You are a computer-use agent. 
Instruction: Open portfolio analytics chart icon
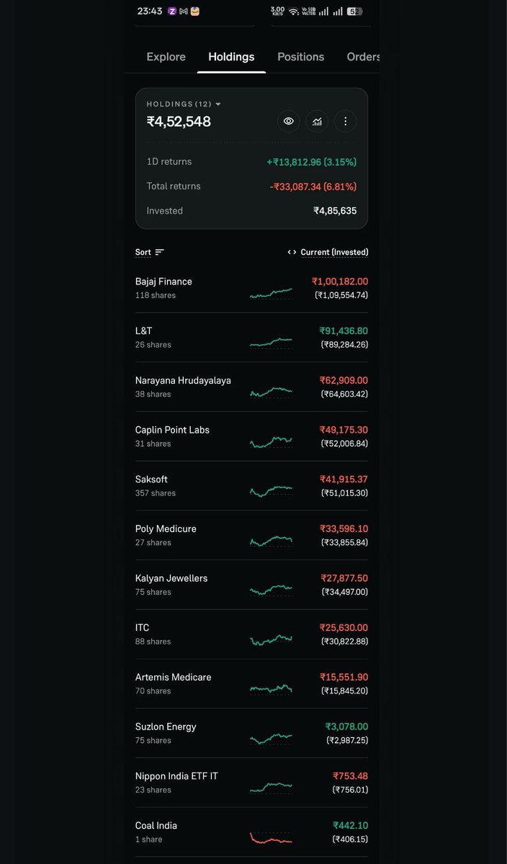[317, 121]
